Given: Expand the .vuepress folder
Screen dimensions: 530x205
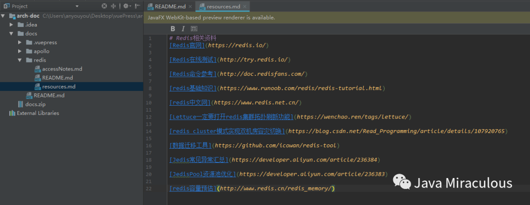Looking at the screenshot, I should (x=20, y=43).
